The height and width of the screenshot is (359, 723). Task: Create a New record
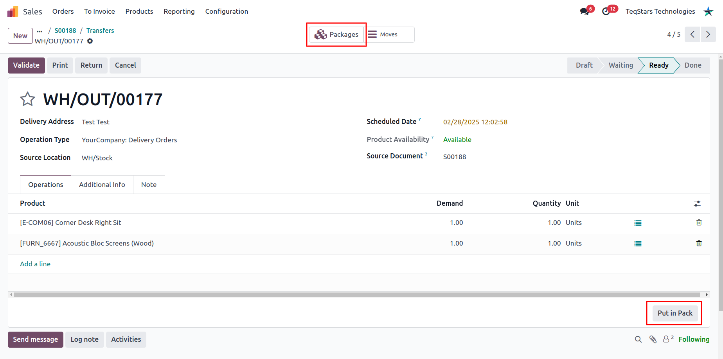click(x=20, y=36)
